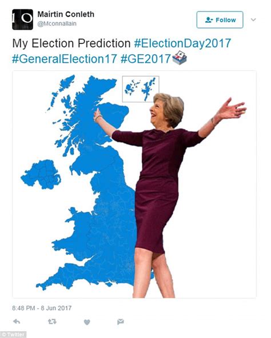Click the Northern Ireland map region

click(41, 174)
